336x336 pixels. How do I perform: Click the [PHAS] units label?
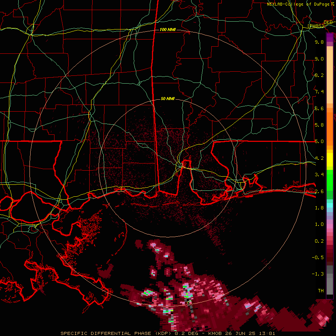pyautogui.click(x=316, y=26)
